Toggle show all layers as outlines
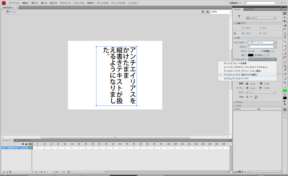 [x=29, y=144]
